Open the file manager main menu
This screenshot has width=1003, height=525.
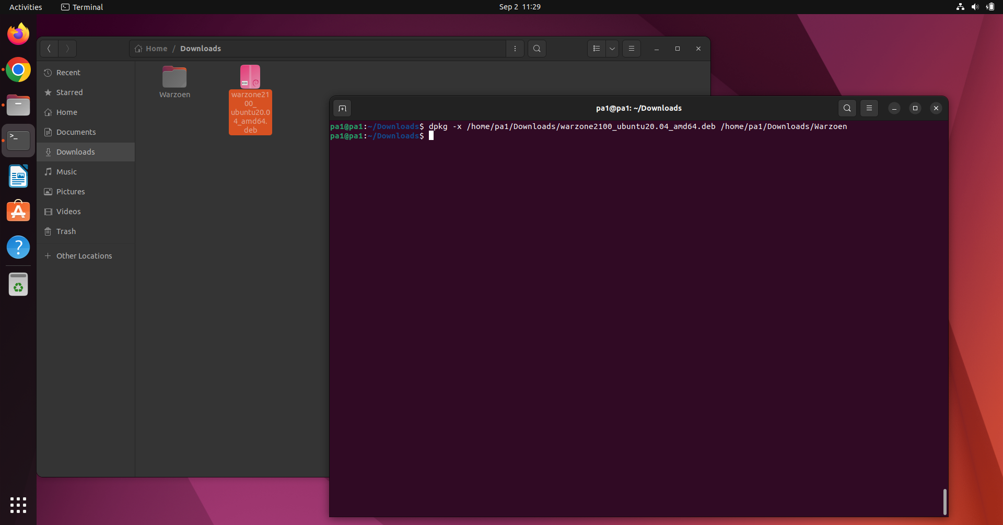pos(632,48)
